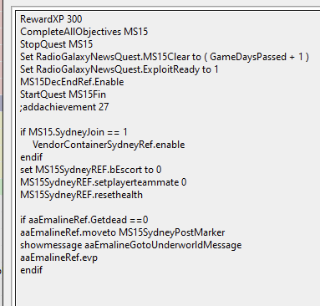Click on the StopQuest MS15 line
This screenshot has height=306, width=320.
(x=57, y=44)
